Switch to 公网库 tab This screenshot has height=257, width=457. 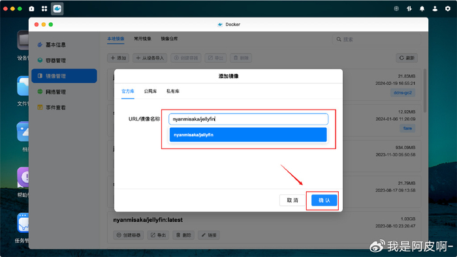(150, 91)
